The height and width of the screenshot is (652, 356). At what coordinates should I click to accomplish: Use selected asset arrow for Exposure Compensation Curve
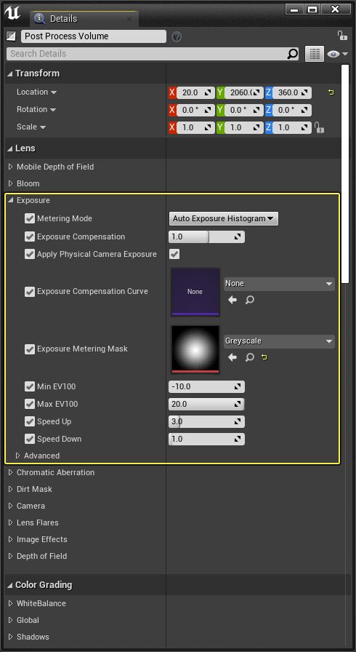232,300
